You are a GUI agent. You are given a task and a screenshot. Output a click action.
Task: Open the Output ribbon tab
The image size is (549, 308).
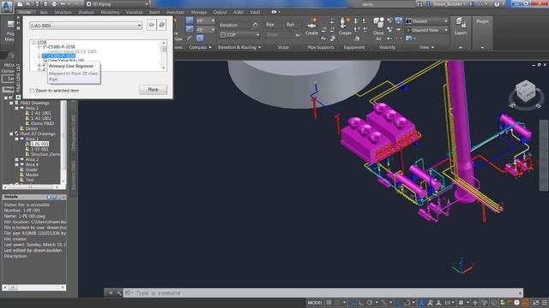point(220,12)
